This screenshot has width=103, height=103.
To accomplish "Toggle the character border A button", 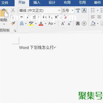I will coord(84,10).
